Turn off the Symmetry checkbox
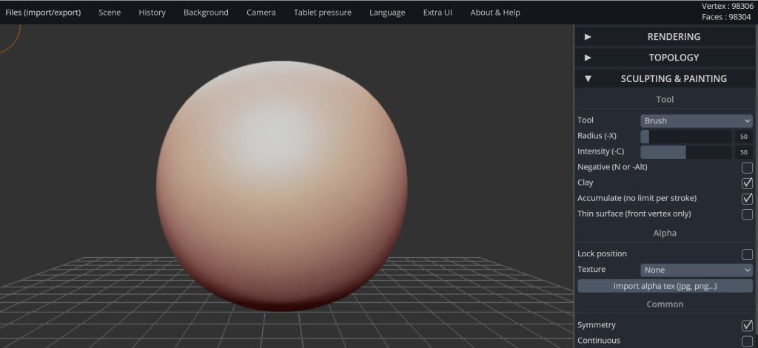This screenshot has height=348, width=758. coord(747,325)
